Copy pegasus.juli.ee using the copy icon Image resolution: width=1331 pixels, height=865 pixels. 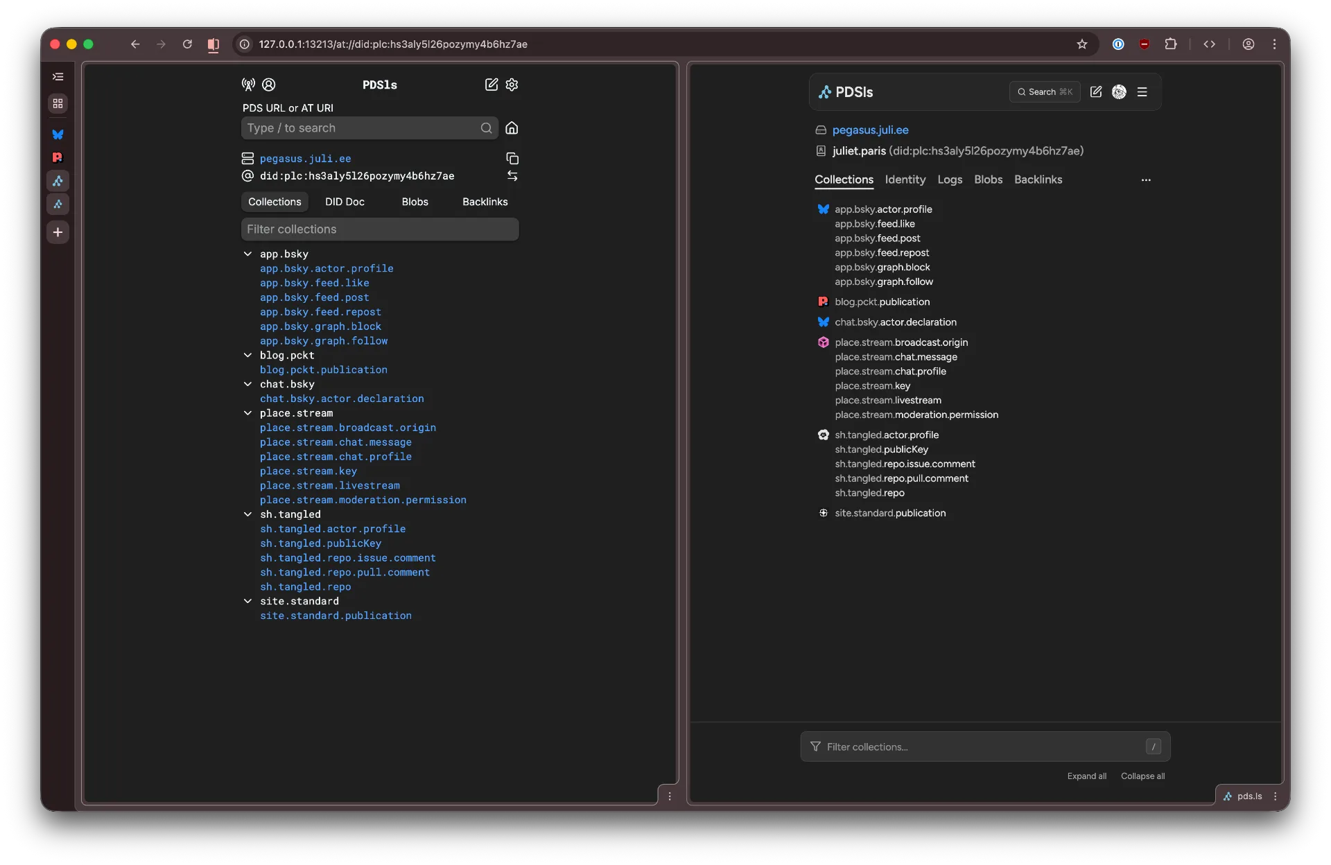click(x=512, y=159)
